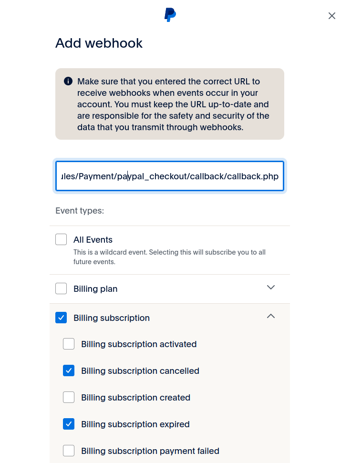Click the Add webhook heading
The image size is (341, 463).
pos(99,43)
